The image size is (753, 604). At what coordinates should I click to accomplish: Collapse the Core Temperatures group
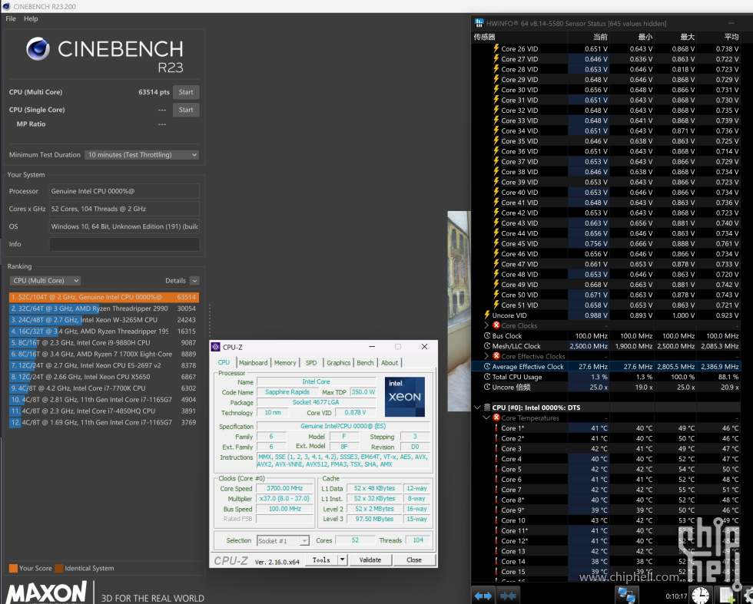click(x=486, y=418)
